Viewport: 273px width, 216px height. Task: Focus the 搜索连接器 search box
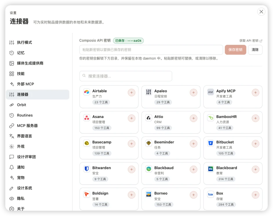[x=126, y=76]
